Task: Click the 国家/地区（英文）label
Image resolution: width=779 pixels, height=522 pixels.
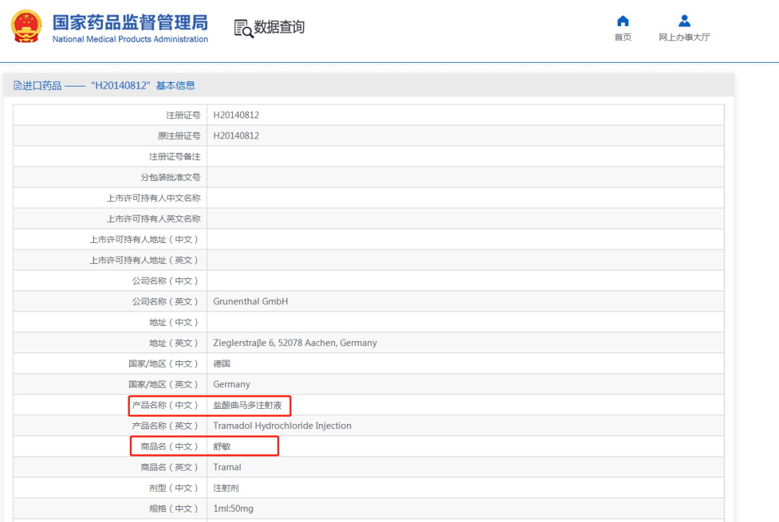Action: (164, 385)
